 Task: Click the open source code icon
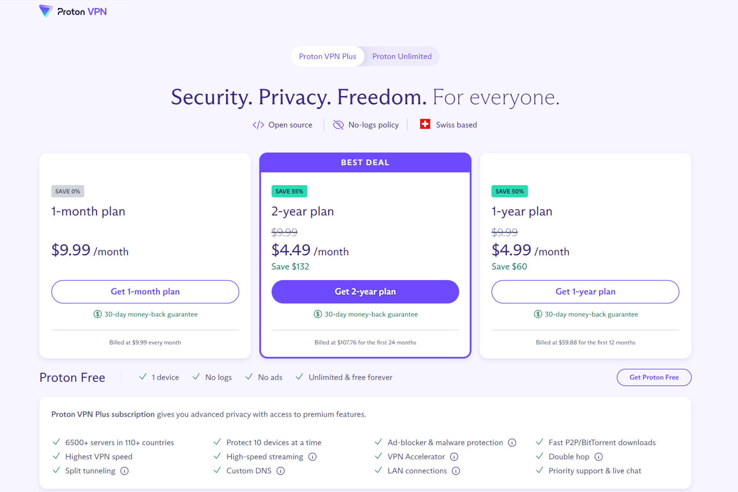click(x=258, y=125)
